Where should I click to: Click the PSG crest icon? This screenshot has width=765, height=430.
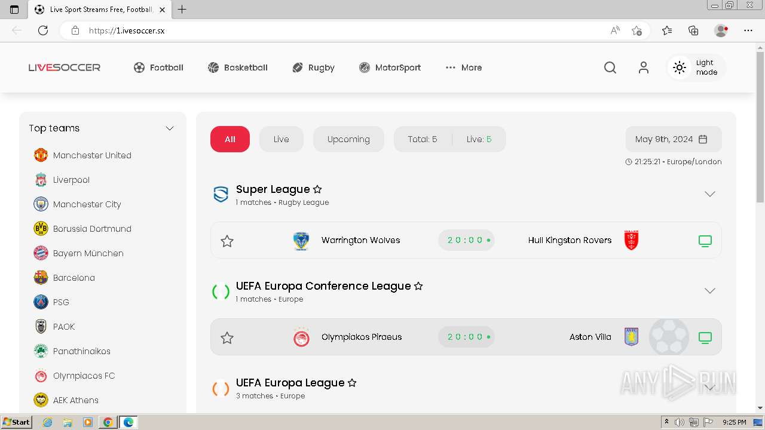(41, 302)
